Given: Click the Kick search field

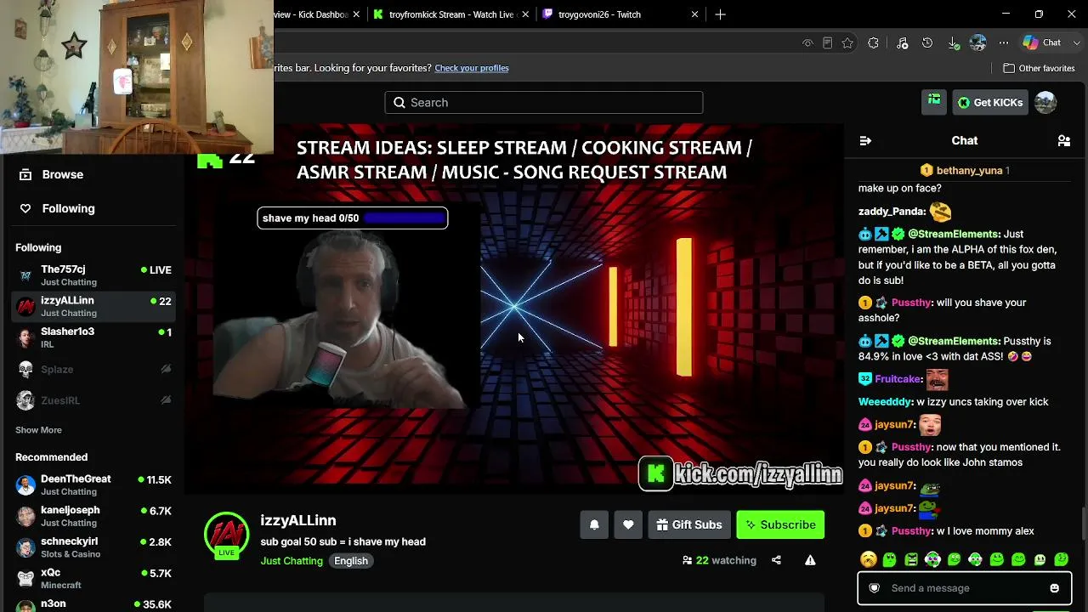Looking at the screenshot, I should click(544, 103).
